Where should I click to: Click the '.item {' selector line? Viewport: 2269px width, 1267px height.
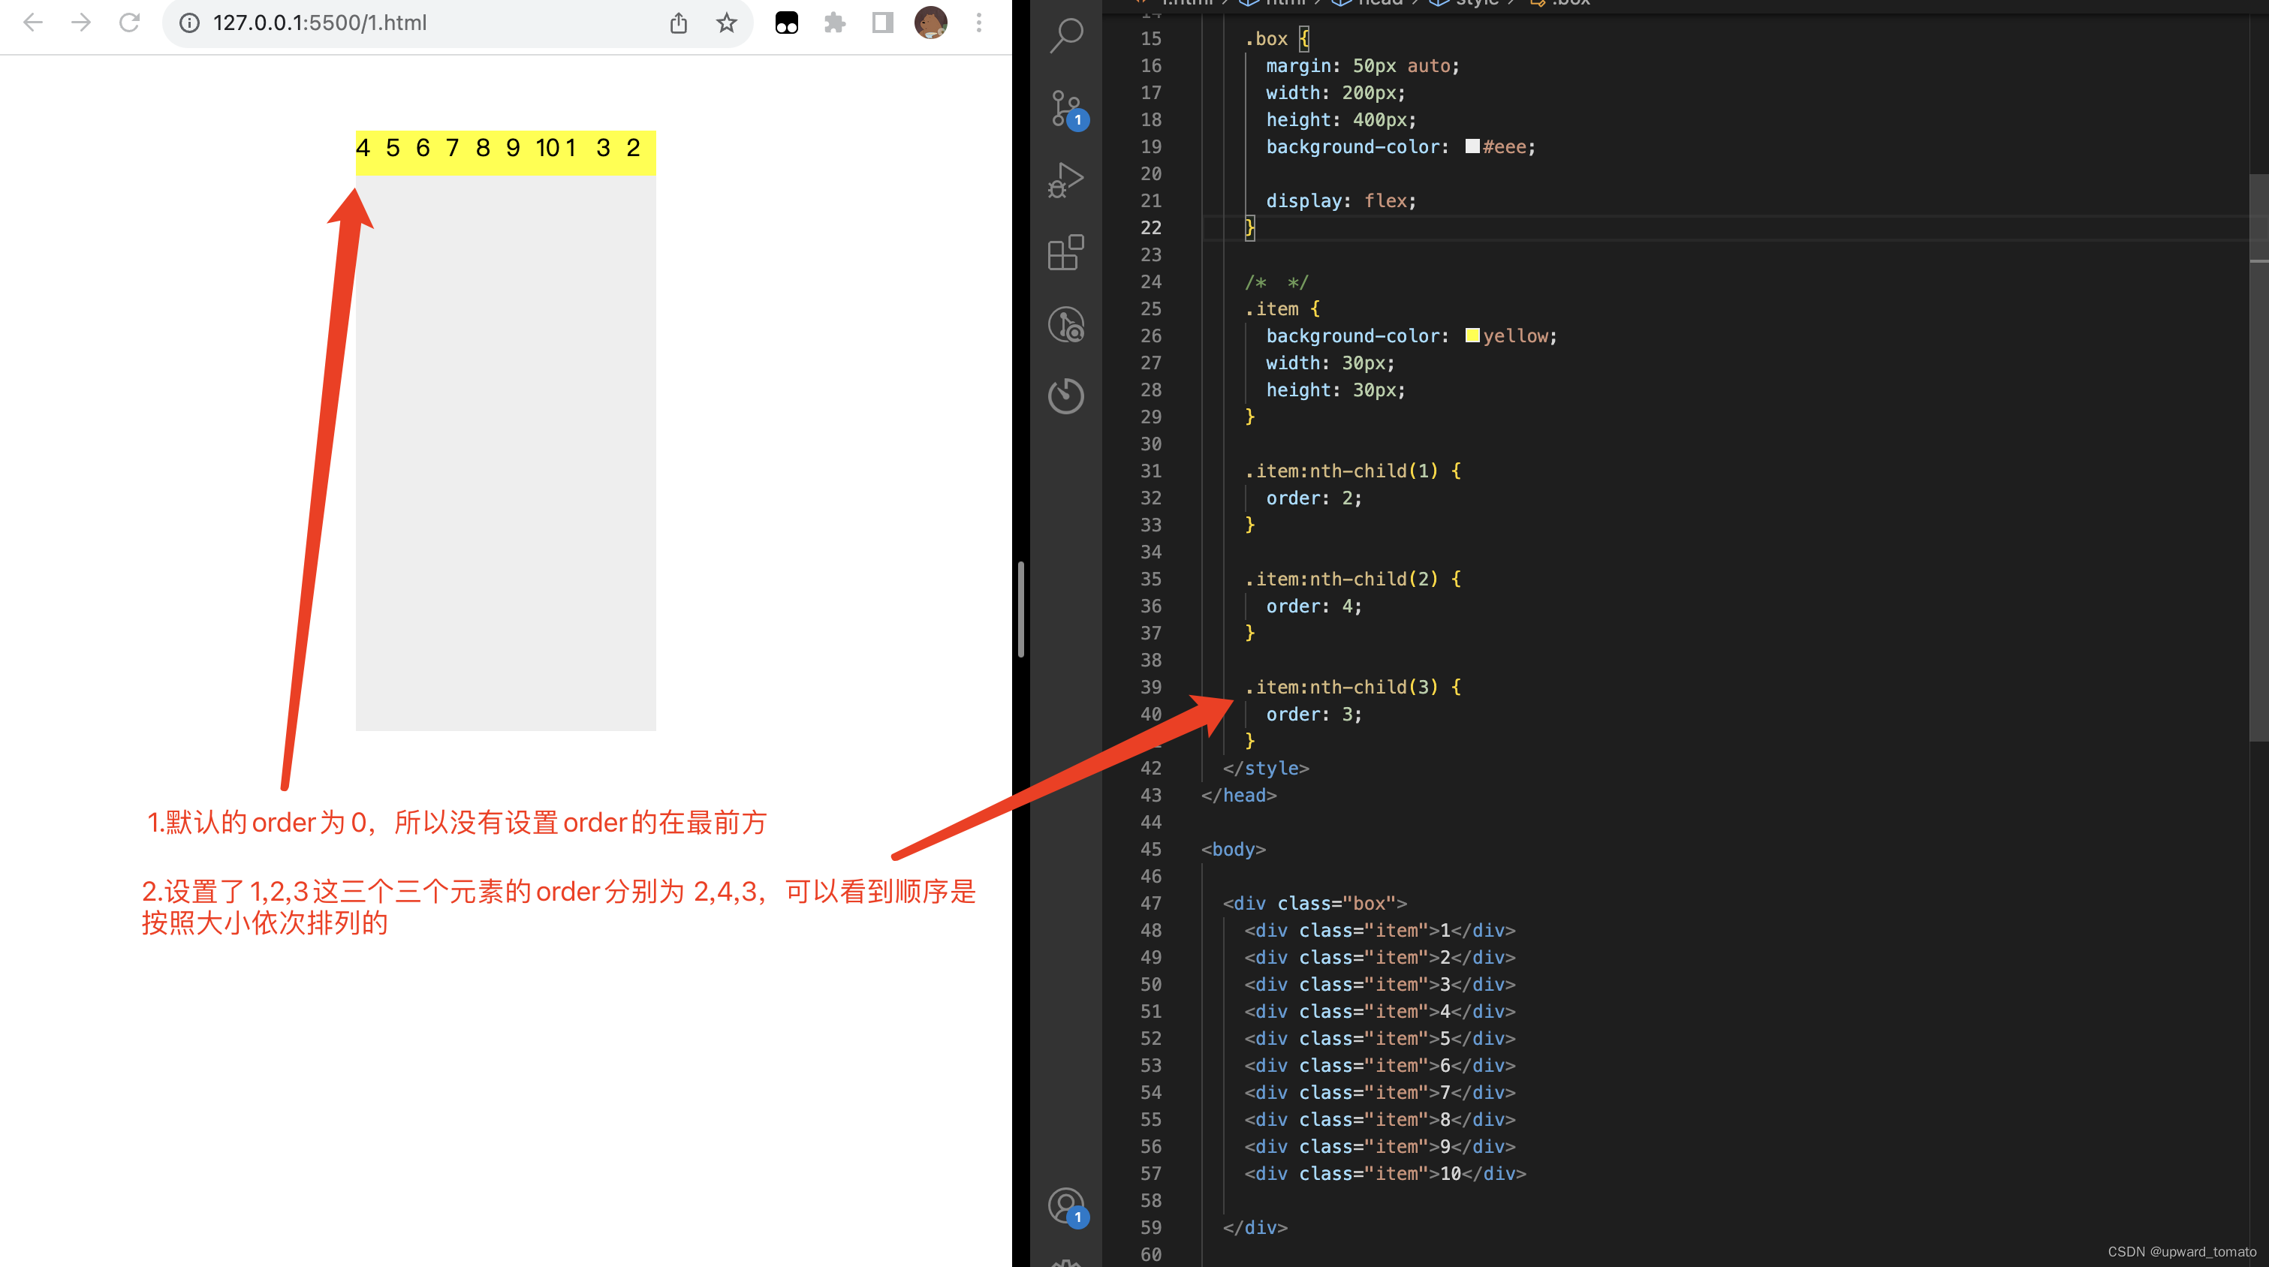1282,309
